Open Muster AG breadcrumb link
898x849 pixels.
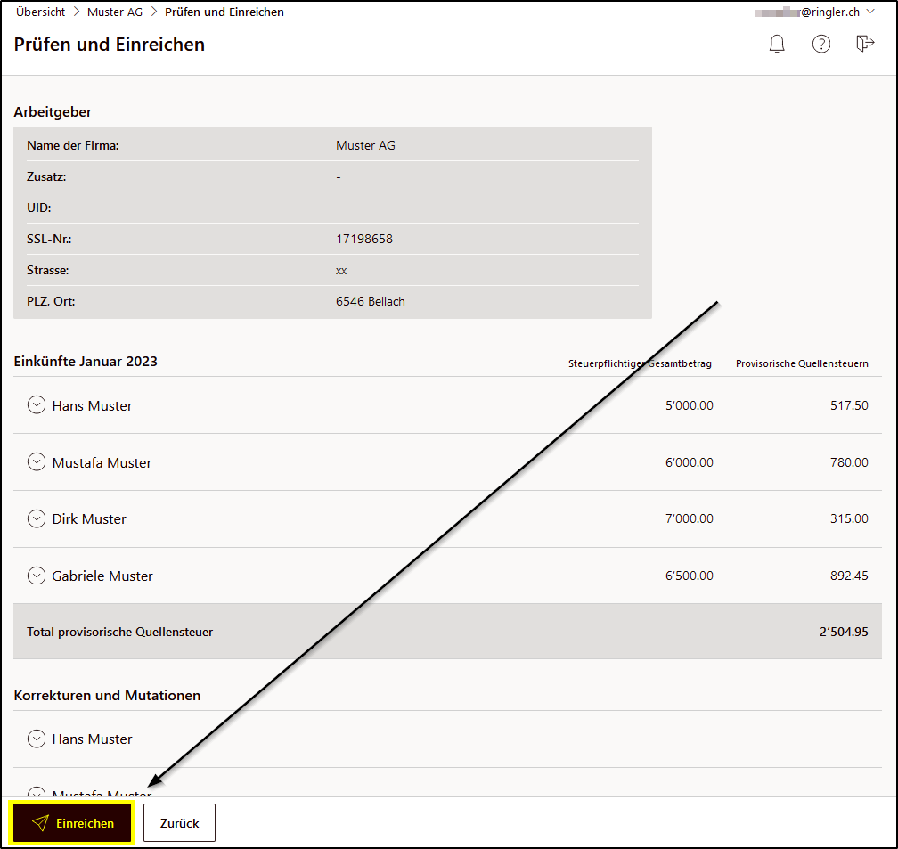pos(115,12)
